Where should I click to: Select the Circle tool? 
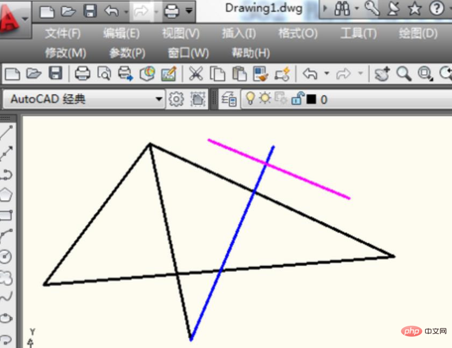click(x=6, y=256)
